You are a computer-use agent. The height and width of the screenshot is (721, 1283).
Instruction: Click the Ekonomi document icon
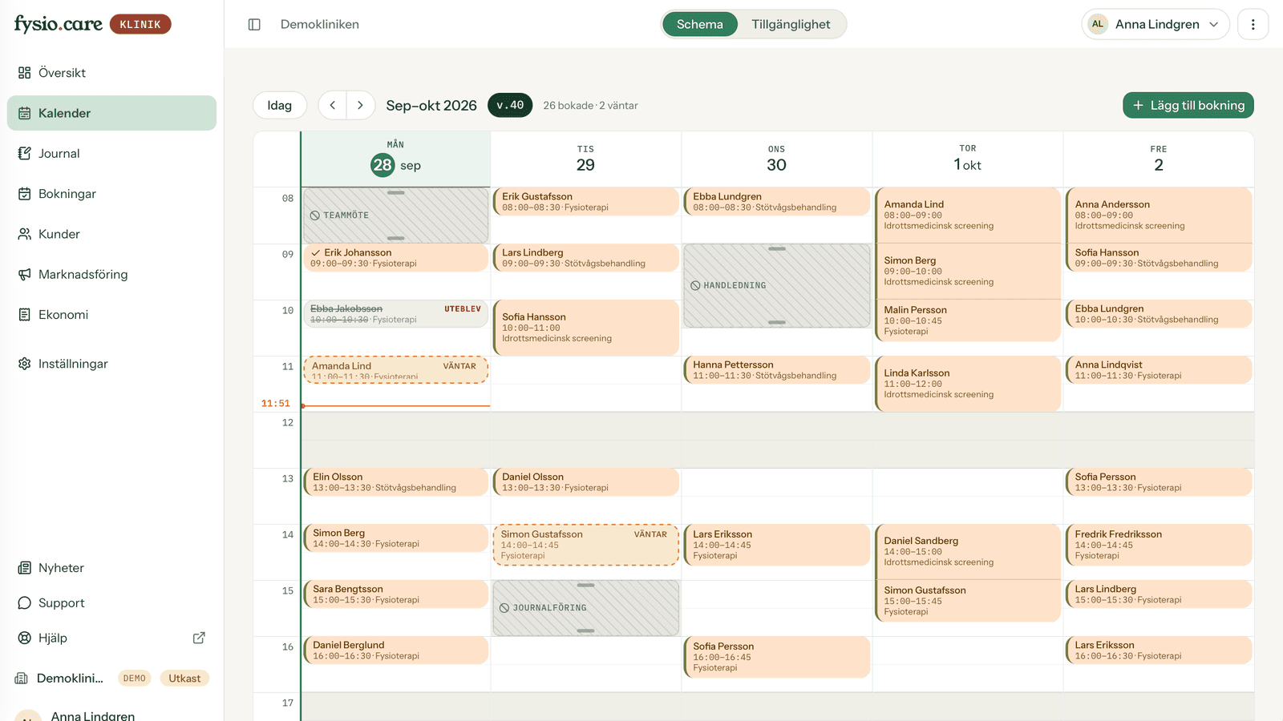coord(25,315)
